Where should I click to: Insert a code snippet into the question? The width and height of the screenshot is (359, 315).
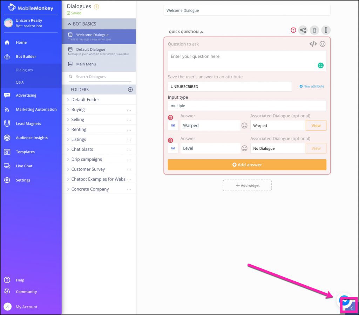click(313, 44)
